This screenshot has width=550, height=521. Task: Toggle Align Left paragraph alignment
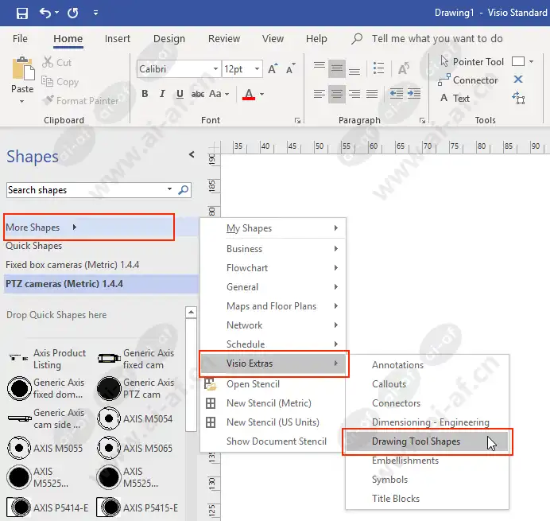pyautogui.click(x=320, y=94)
